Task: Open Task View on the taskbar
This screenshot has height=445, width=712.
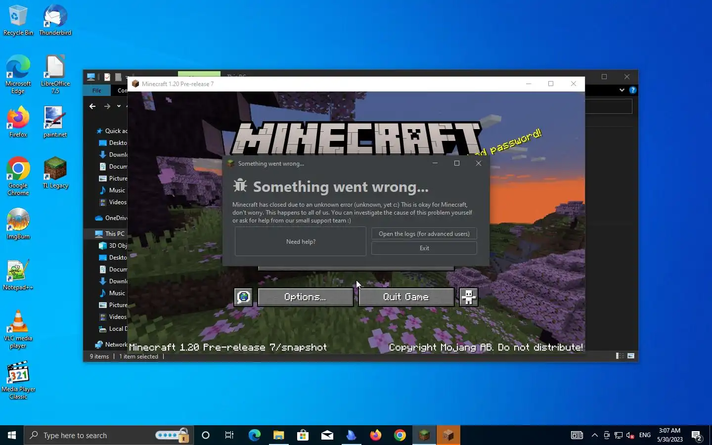Action: click(229, 435)
